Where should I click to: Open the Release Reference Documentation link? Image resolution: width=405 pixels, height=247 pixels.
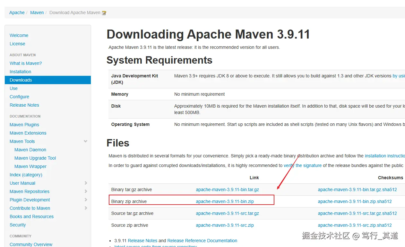pos(202,241)
